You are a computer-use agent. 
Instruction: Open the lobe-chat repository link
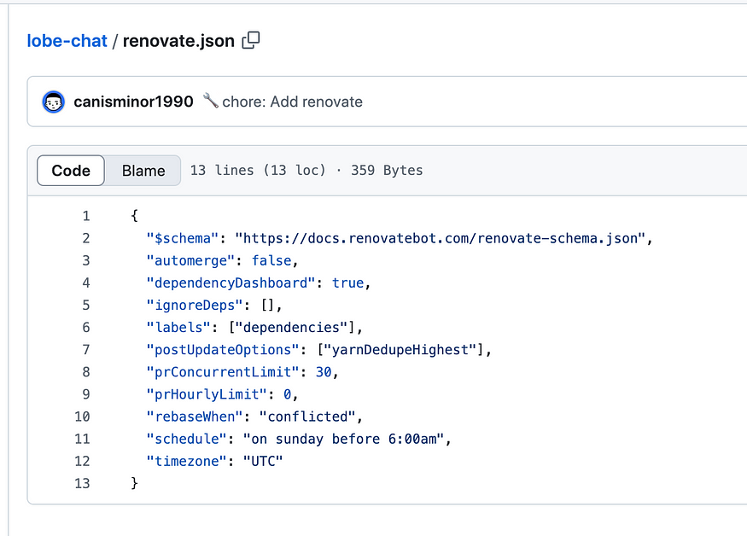[67, 41]
